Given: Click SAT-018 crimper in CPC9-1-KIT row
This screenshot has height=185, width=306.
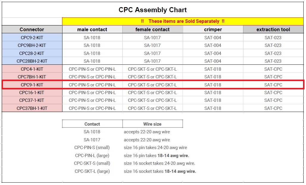Looking at the screenshot, I should [213, 85].
